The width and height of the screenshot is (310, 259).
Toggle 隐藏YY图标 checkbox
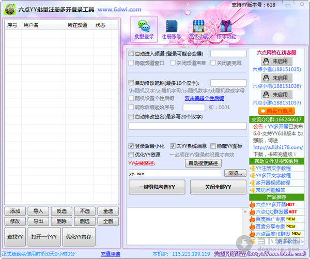click(x=213, y=146)
